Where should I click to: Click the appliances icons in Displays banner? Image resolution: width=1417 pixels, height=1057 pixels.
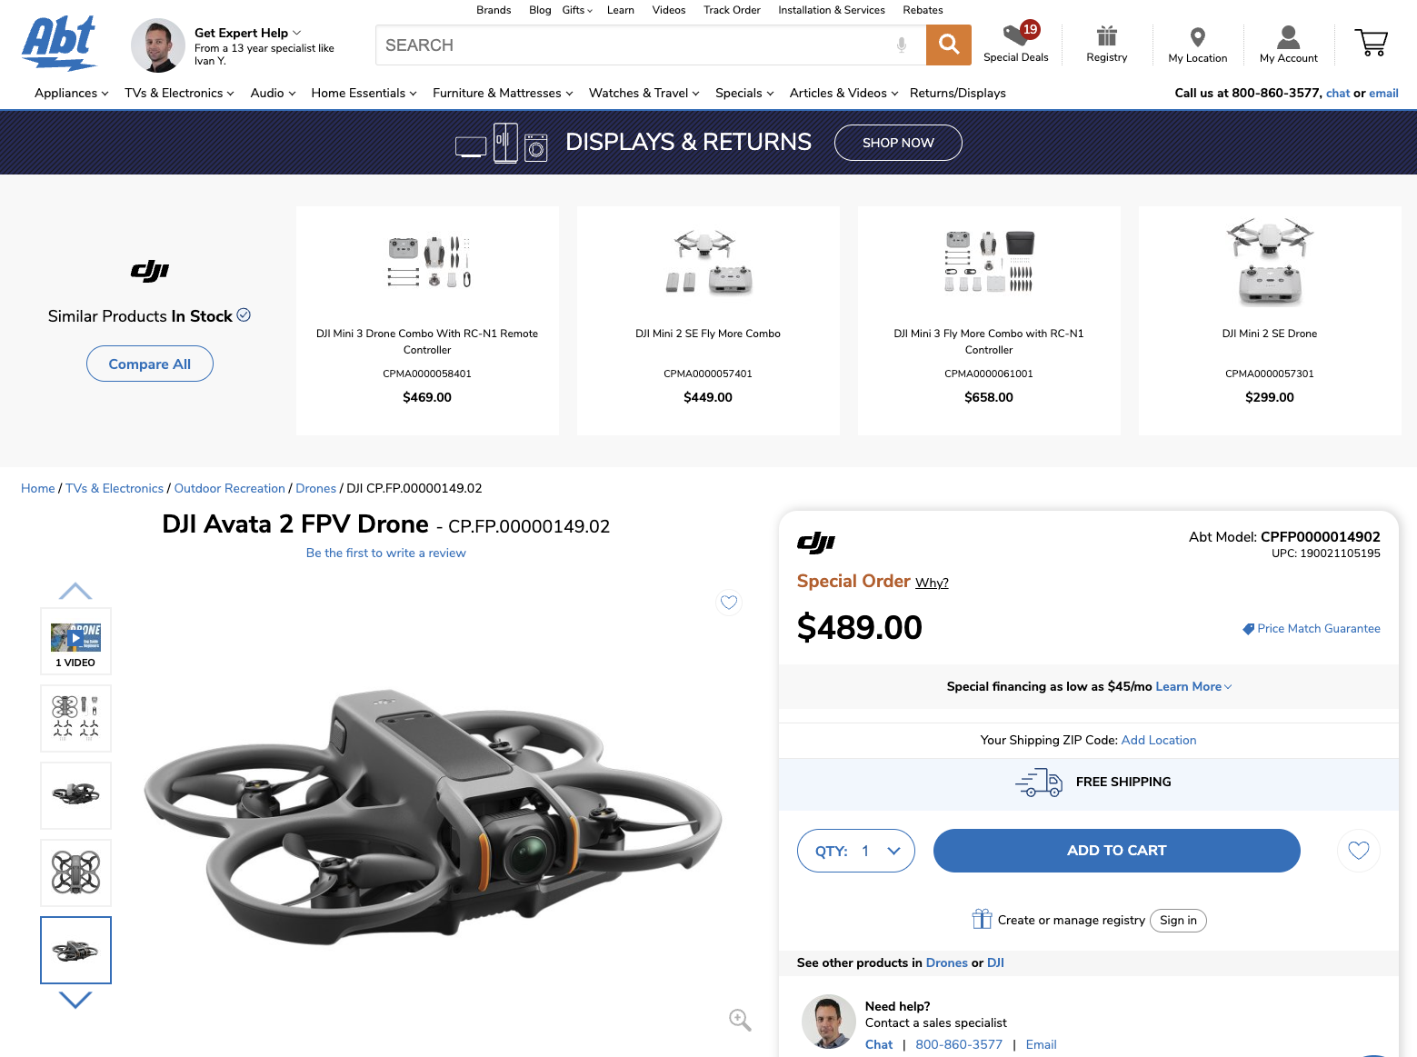click(502, 144)
